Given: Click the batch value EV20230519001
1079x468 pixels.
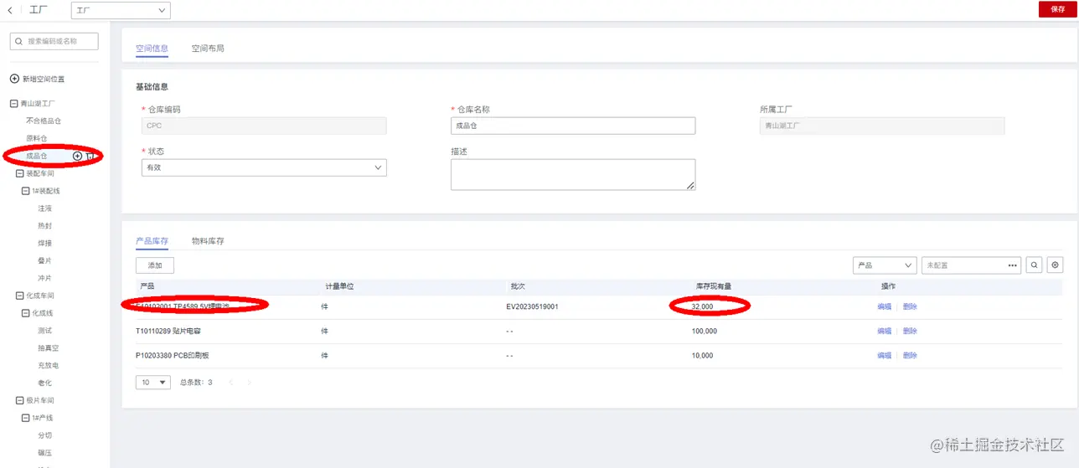Looking at the screenshot, I should click(x=532, y=306).
